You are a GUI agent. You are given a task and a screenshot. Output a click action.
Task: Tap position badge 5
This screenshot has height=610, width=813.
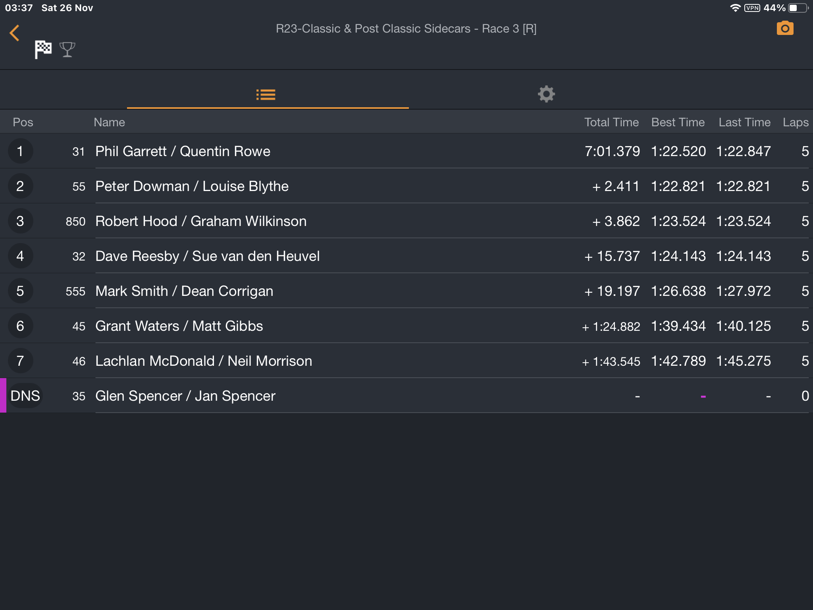pos(20,291)
